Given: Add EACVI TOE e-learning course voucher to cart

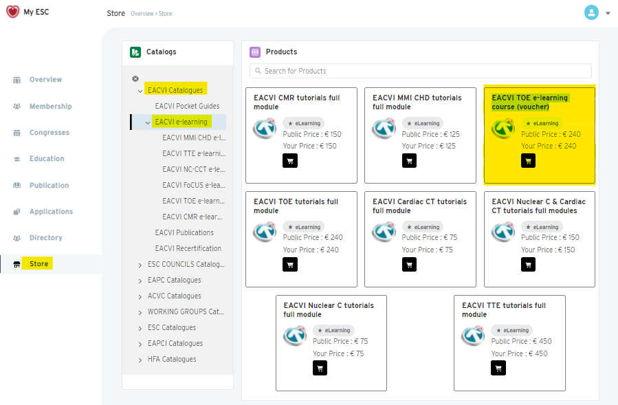Looking at the screenshot, I should [528, 160].
